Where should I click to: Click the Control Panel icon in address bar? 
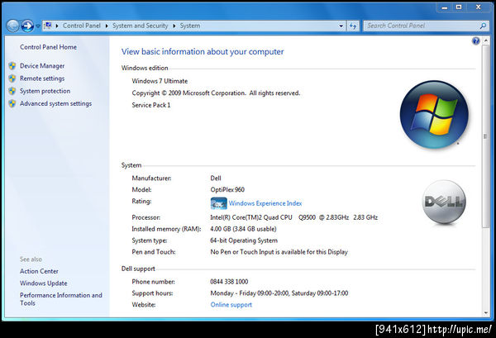point(48,26)
